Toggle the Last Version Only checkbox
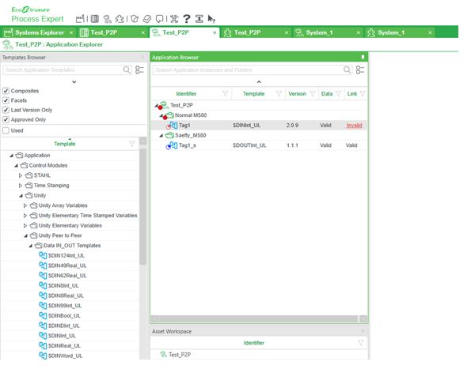Viewport: 471px width, 369px height. pyautogui.click(x=6, y=110)
